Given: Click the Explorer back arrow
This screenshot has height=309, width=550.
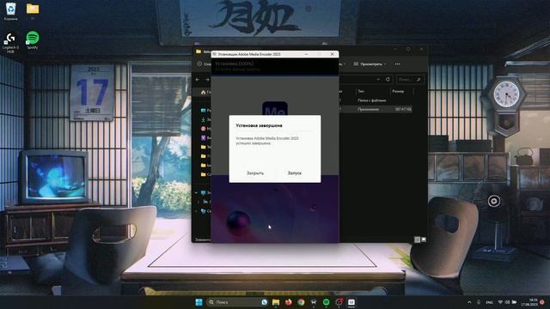Looking at the screenshot, I should (x=198, y=80).
